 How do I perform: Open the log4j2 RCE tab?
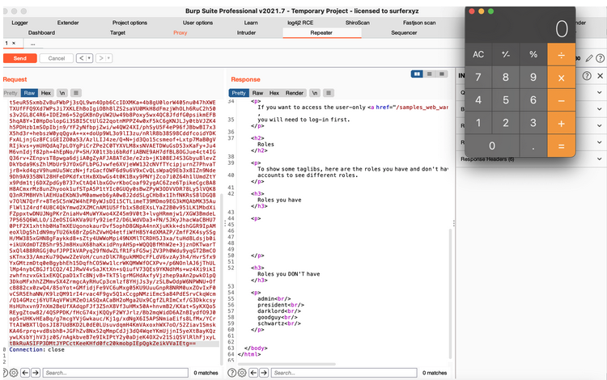click(x=300, y=23)
